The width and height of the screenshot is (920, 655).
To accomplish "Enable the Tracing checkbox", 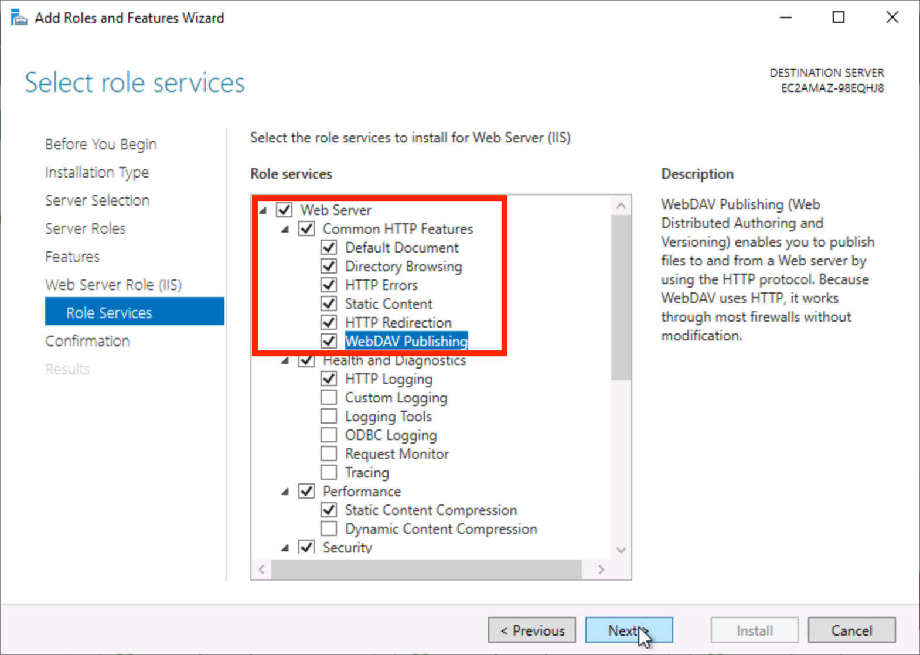I will (x=329, y=472).
